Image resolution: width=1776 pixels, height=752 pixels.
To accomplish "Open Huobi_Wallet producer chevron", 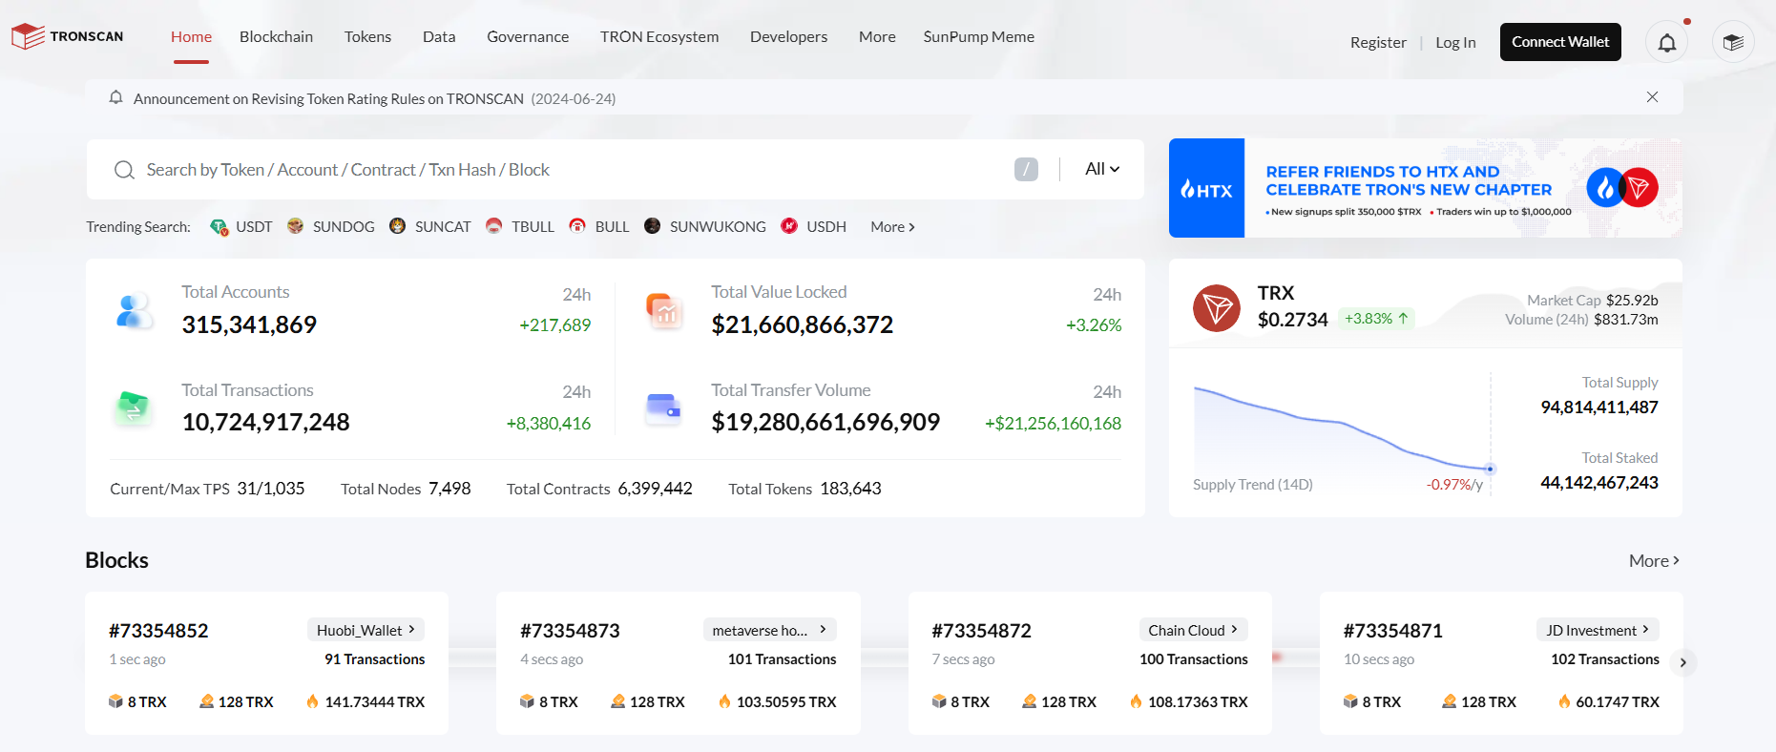I will point(411,630).
